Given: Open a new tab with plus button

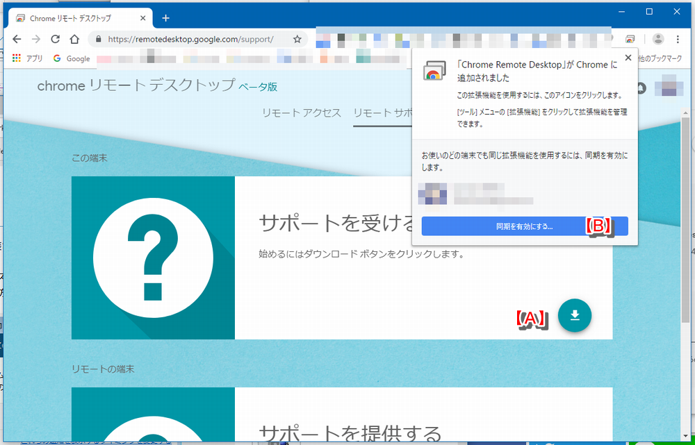Looking at the screenshot, I should tap(165, 18).
